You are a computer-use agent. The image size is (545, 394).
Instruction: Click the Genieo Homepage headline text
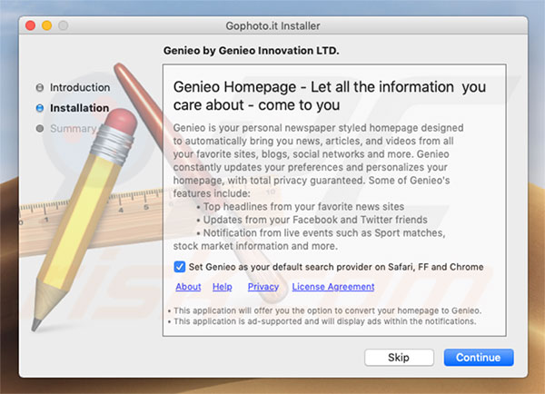click(x=330, y=96)
